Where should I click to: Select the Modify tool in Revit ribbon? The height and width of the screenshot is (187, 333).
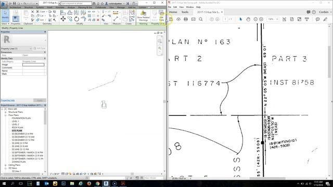coord(5,15)
